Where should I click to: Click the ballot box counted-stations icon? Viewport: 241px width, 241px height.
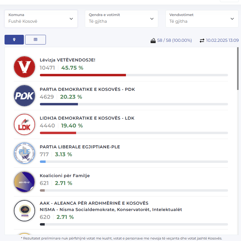click(153, 40)
